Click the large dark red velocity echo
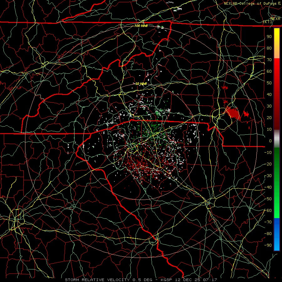Viewport: 282px width, 282px height. [233, 113]
